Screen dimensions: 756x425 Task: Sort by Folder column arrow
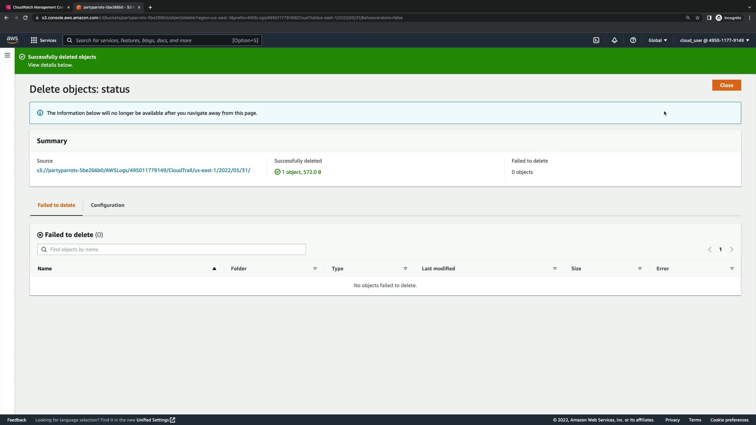coord(315,269)
